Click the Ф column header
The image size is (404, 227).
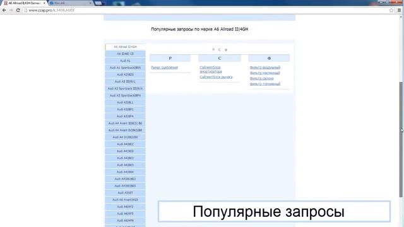click(269, 58)
